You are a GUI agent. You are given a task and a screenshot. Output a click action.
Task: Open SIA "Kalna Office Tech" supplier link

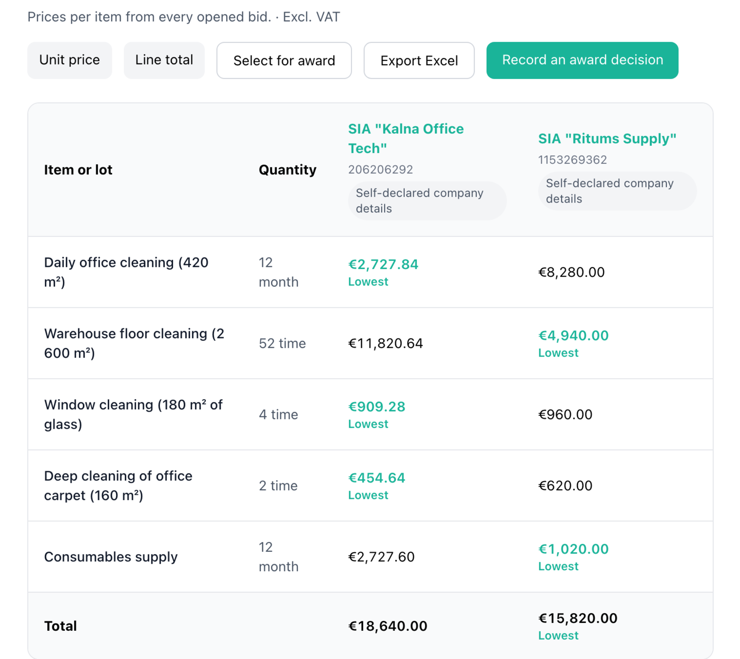click(x=406, y=138)
